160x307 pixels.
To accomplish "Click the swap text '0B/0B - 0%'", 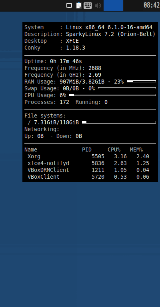I will coord(79,88).
